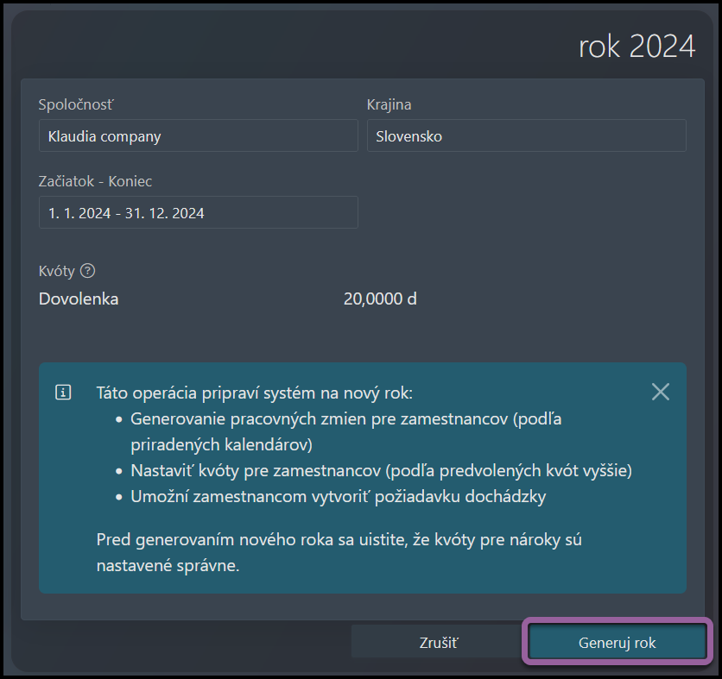Click the Táto operácia pripraví systém heading

coord(255,393)
